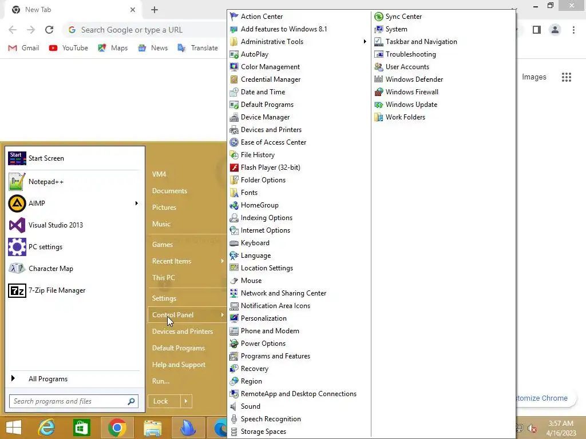586x439 pixels.
Task: Reload the Chrome page
Action: [x=49, y=30]
